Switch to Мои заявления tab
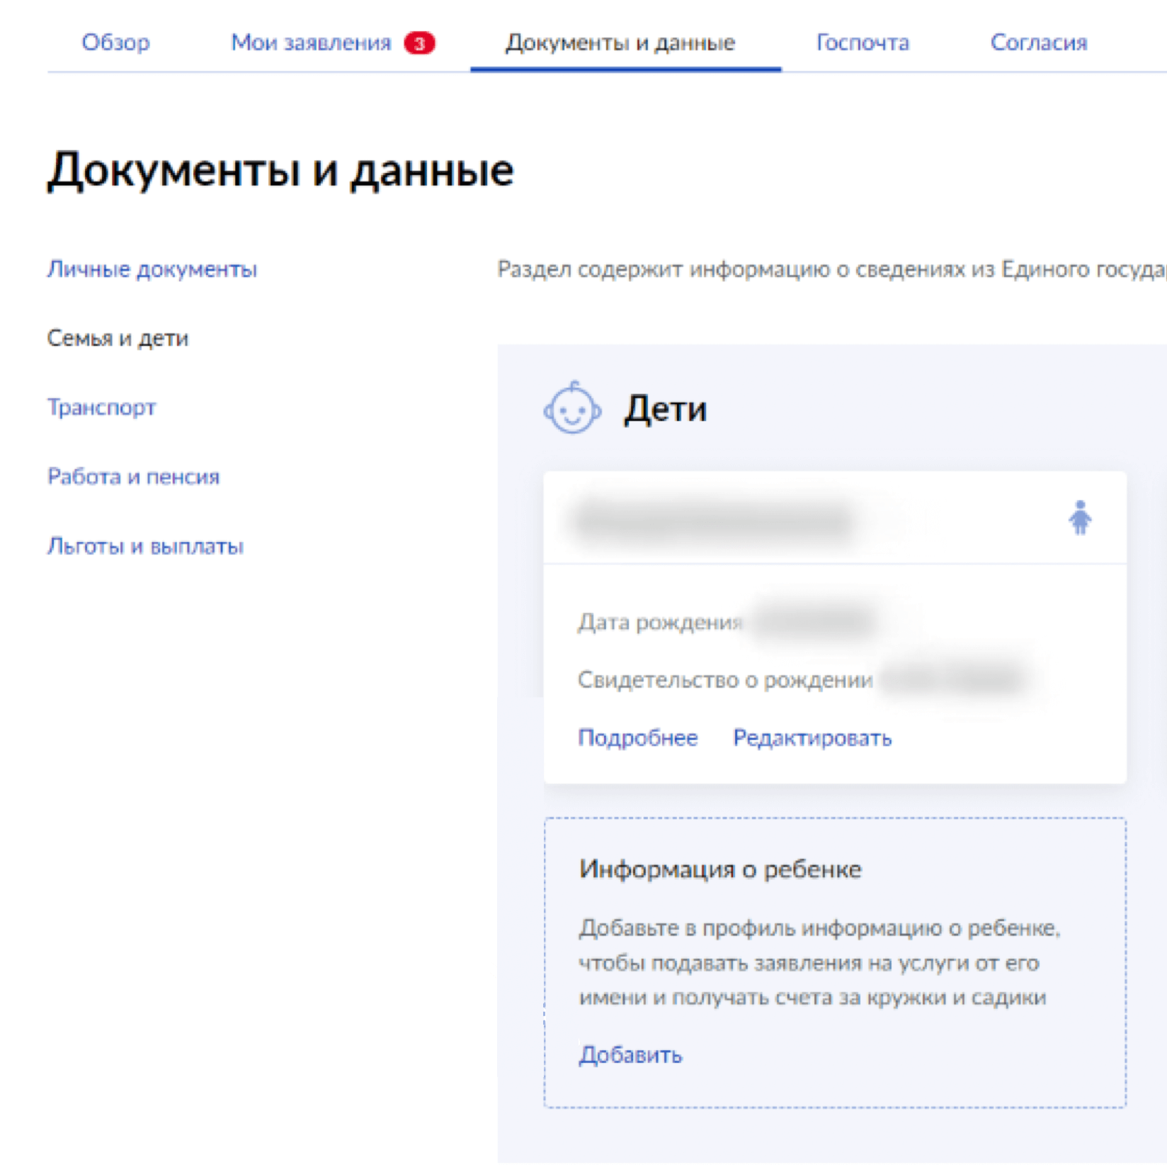 click(311, 43)
